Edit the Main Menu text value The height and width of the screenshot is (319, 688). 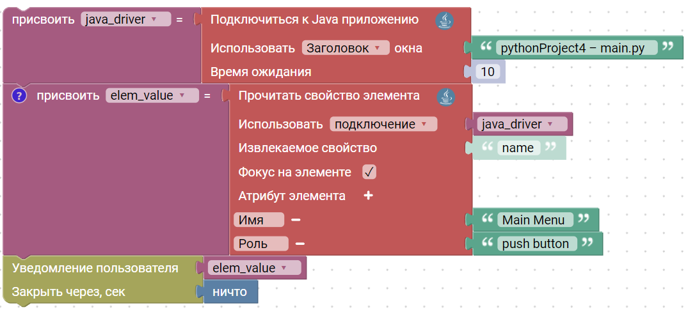pyautogui.click(x=535, y=219)
